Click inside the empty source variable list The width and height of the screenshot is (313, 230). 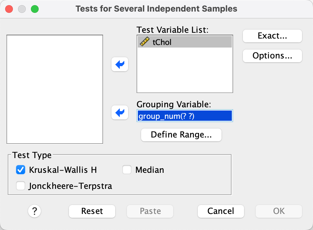point(55,89)
